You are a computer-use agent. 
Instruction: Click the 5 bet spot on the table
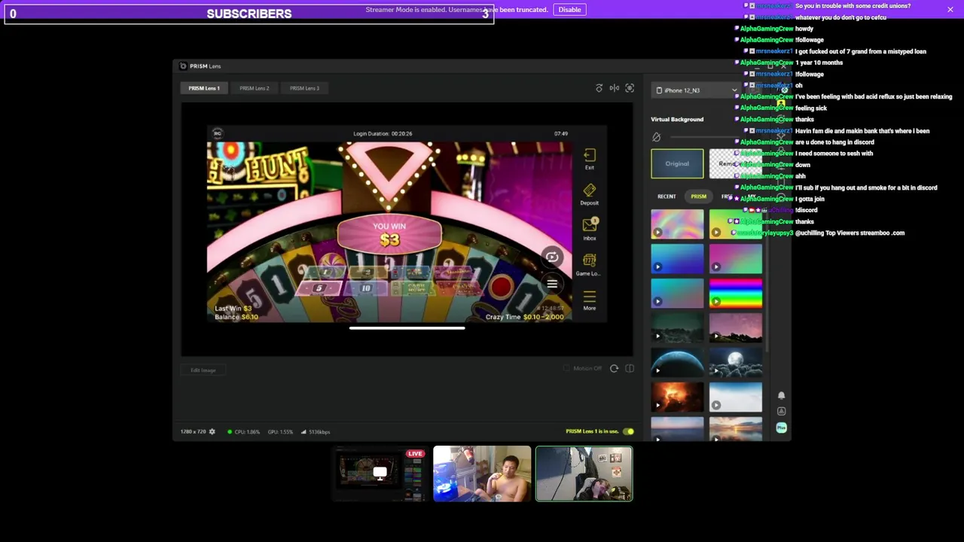pos(319,289)
